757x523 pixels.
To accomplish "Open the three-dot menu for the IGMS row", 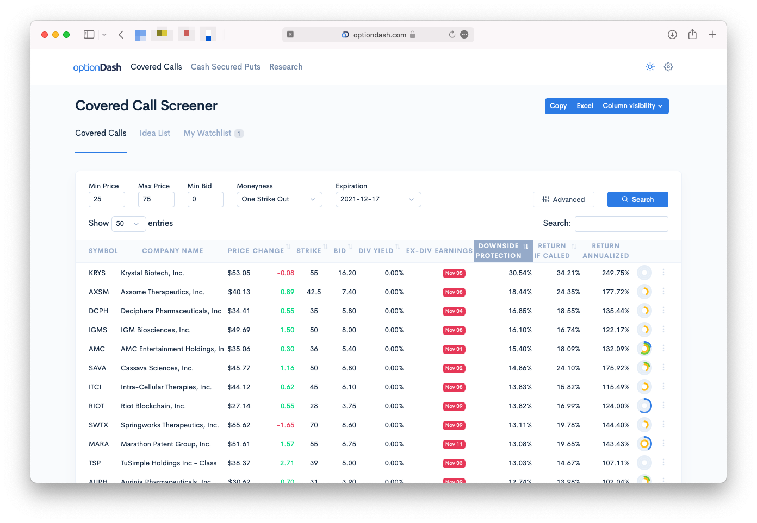I will coord(663,329).
